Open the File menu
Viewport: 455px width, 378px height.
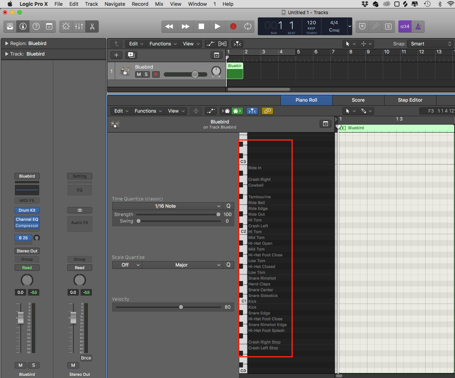tap(58, 4)
